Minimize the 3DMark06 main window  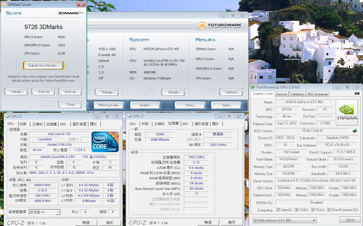(x=223, y=15)
